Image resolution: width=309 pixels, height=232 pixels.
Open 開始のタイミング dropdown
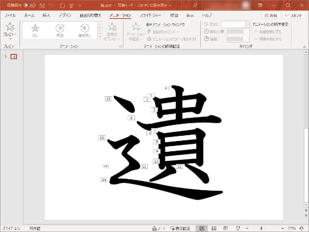[x=163, y=32]
